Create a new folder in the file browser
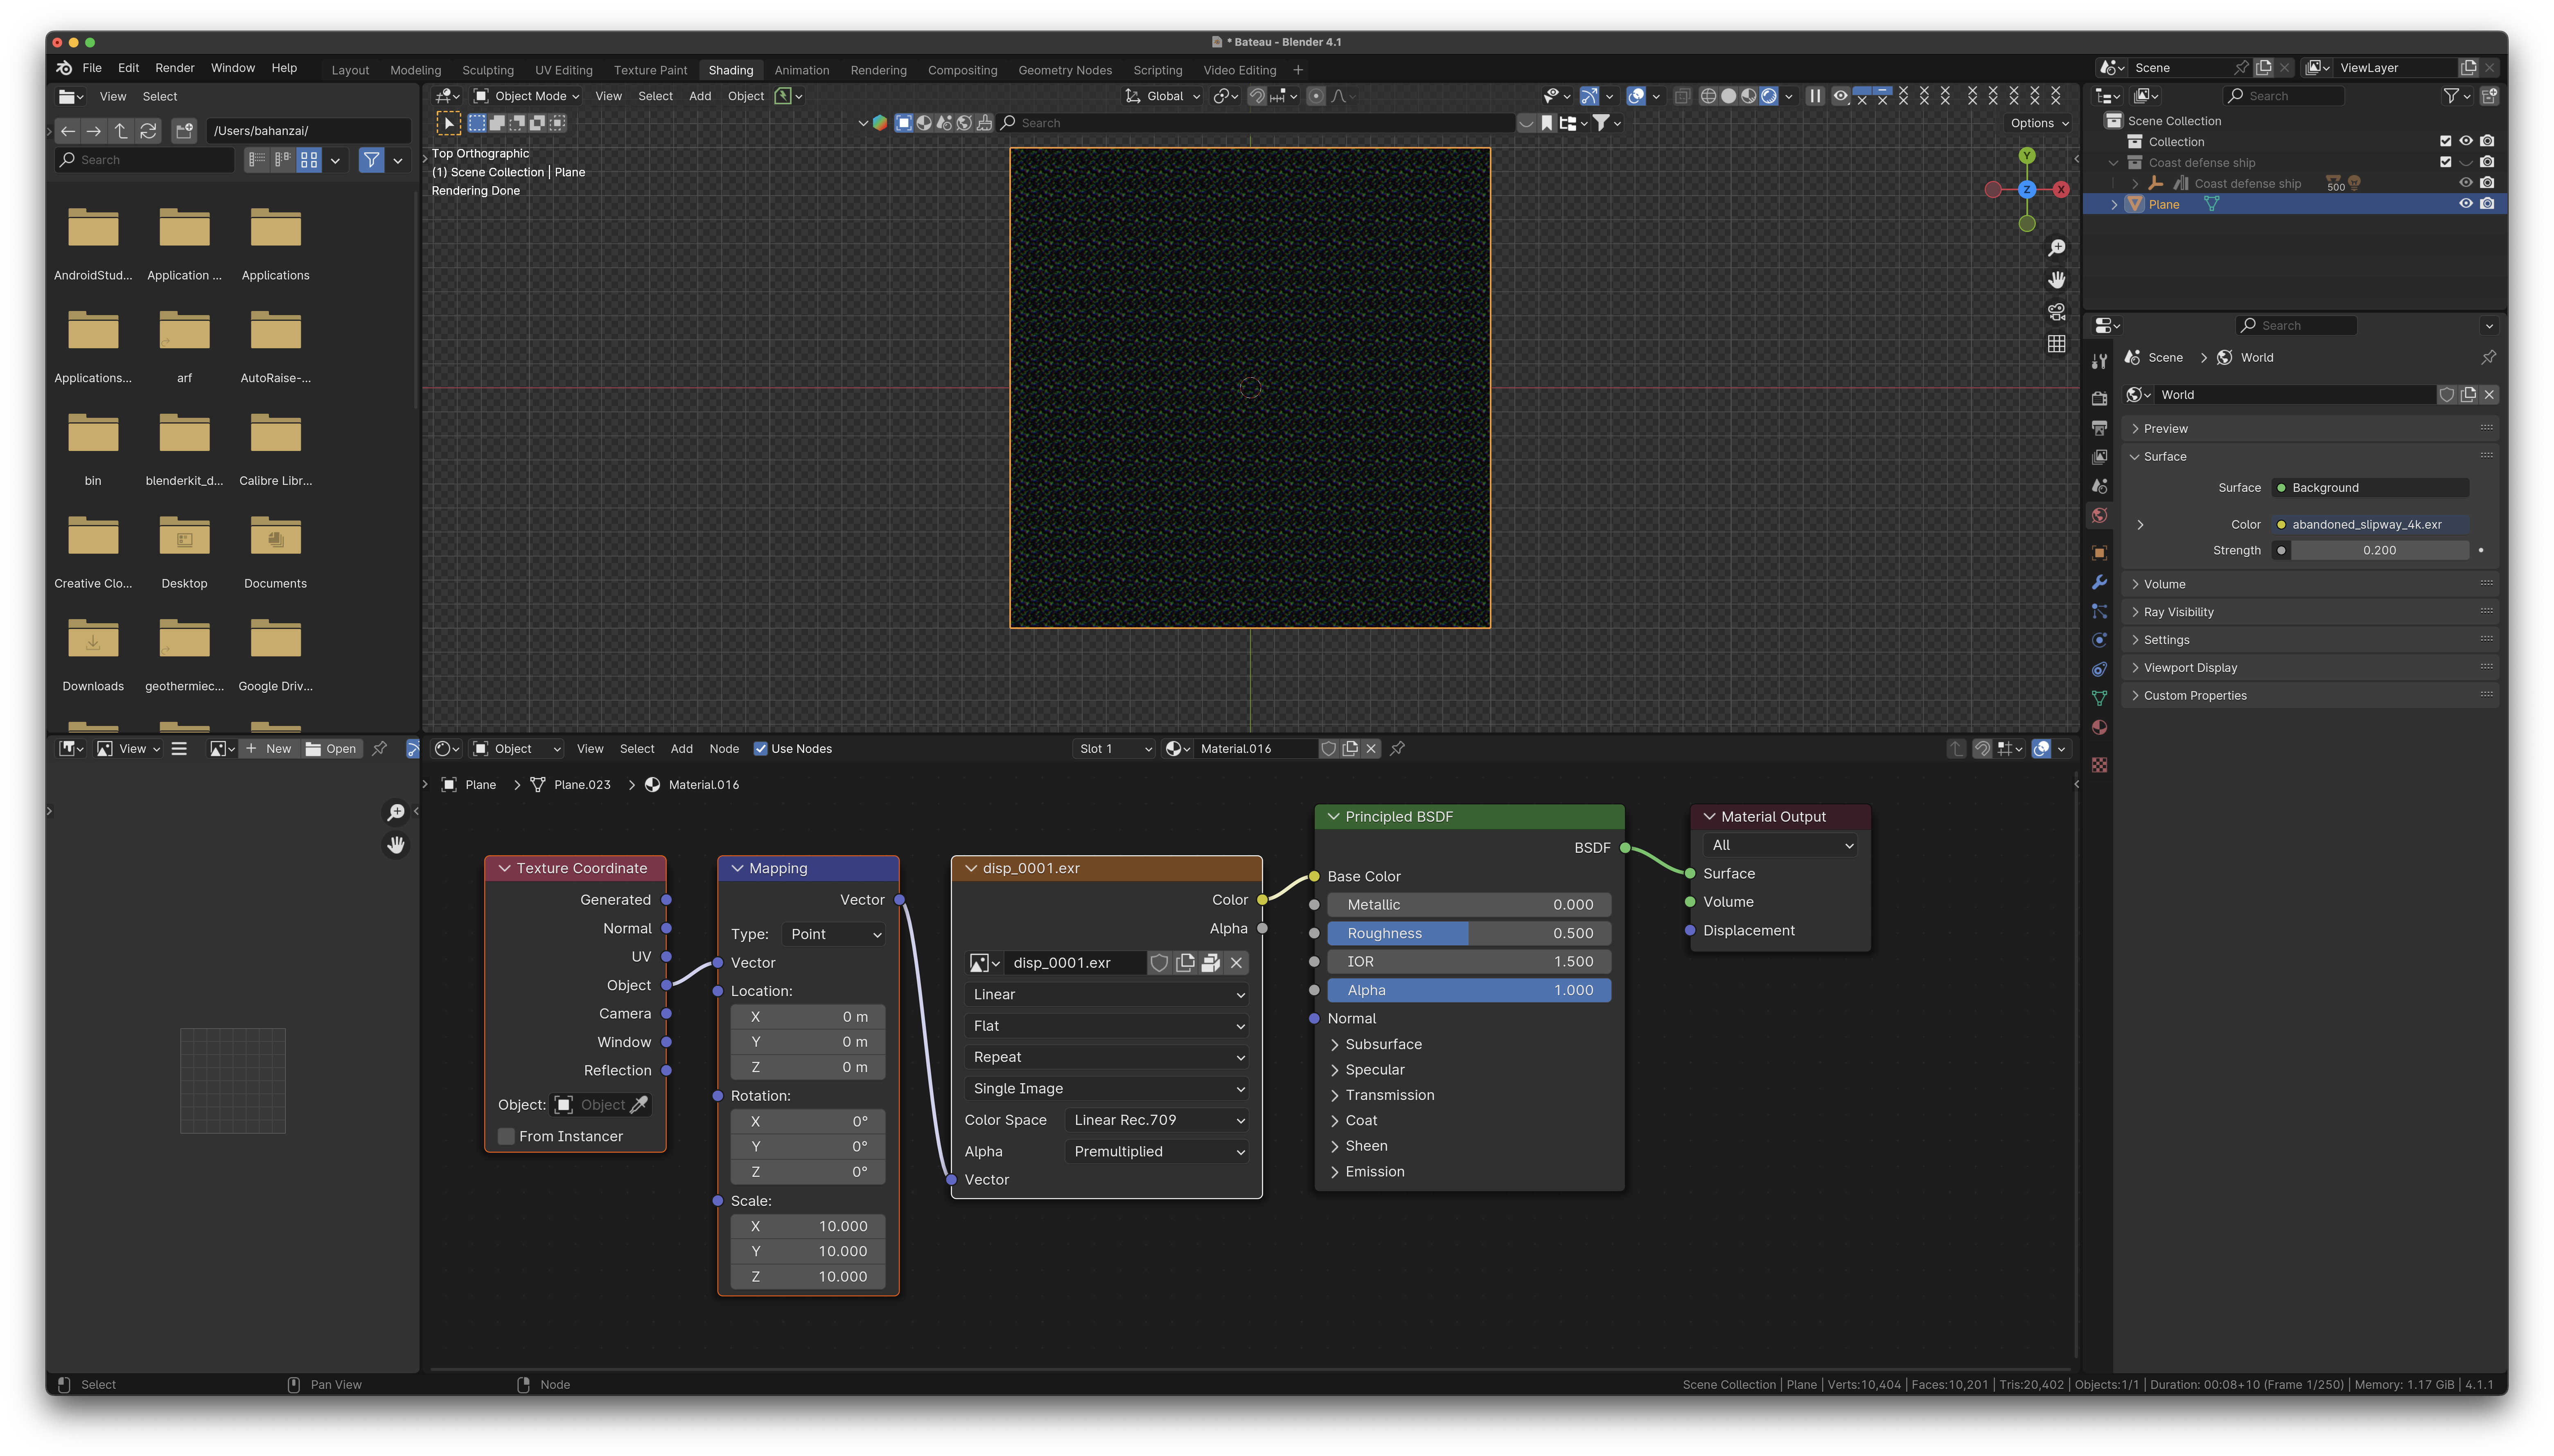The height and width of the screenshot is (1456, 2554). tap(184, 131)
